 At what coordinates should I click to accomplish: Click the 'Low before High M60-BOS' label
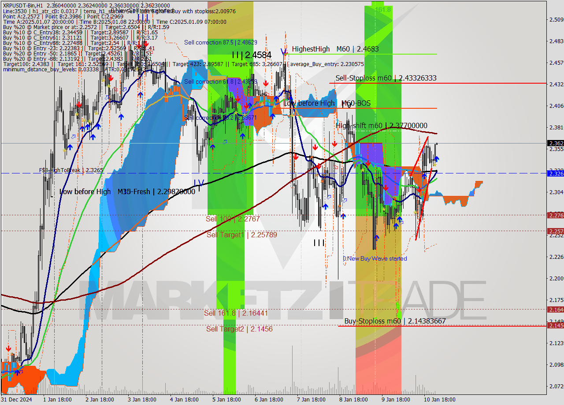(x=327, y=103)
